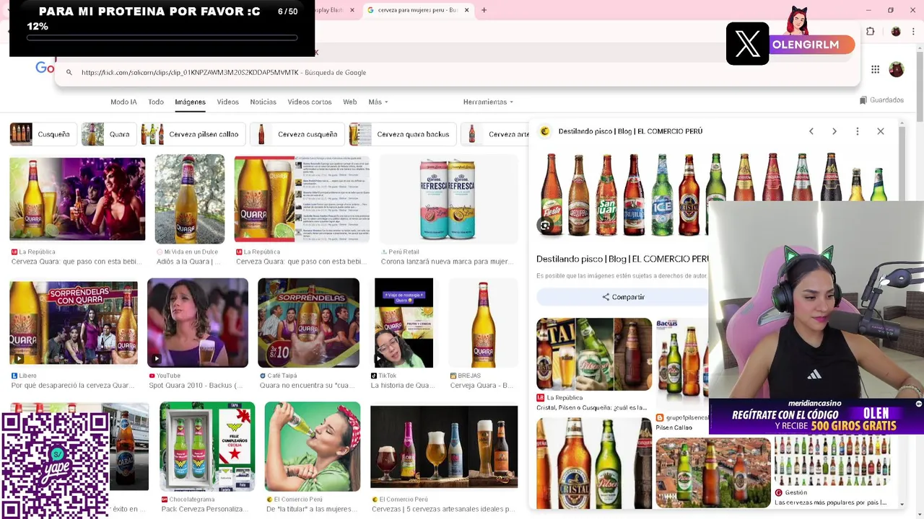Open the Google apps grid icon
The image size is (924, 519).
(875, 69)
